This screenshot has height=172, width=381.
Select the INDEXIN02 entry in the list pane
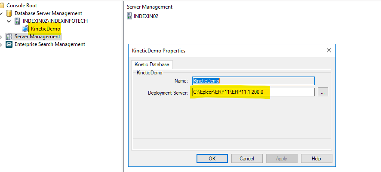[x=146, y=16]
